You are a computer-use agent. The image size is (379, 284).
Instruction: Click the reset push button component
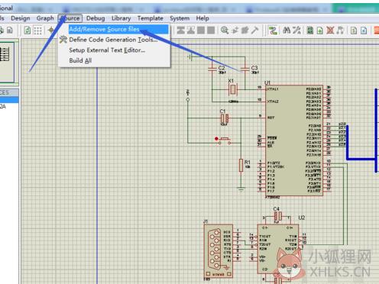click(224, 140)
